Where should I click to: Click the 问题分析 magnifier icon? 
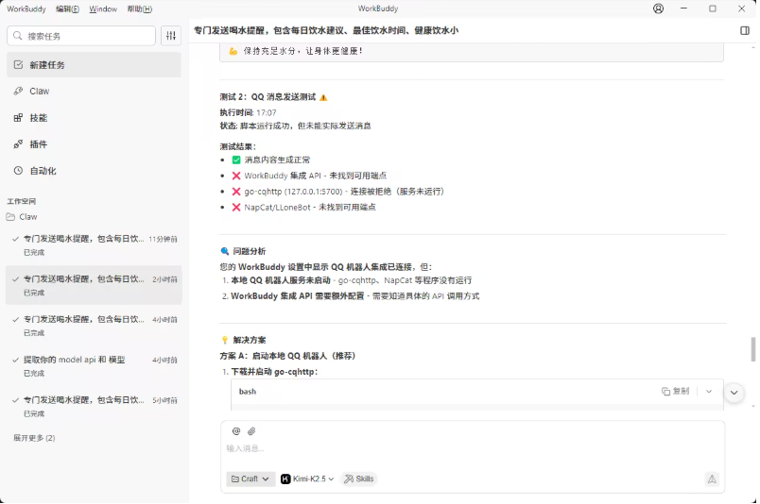coord(225,251)
